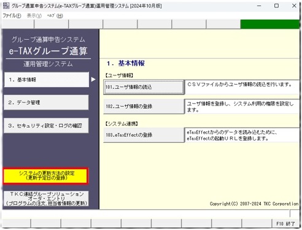The height and width of the screenshot is (230, 302).
Task: Click the F10 終了 function key button
Action: tap(285, 224)
